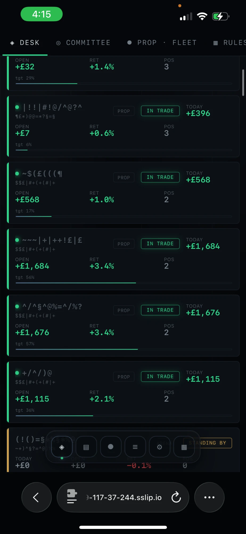Open the FLEET tab
This screenshot has height=534, width=246.
pyautogui.click(x=184, y=43)
